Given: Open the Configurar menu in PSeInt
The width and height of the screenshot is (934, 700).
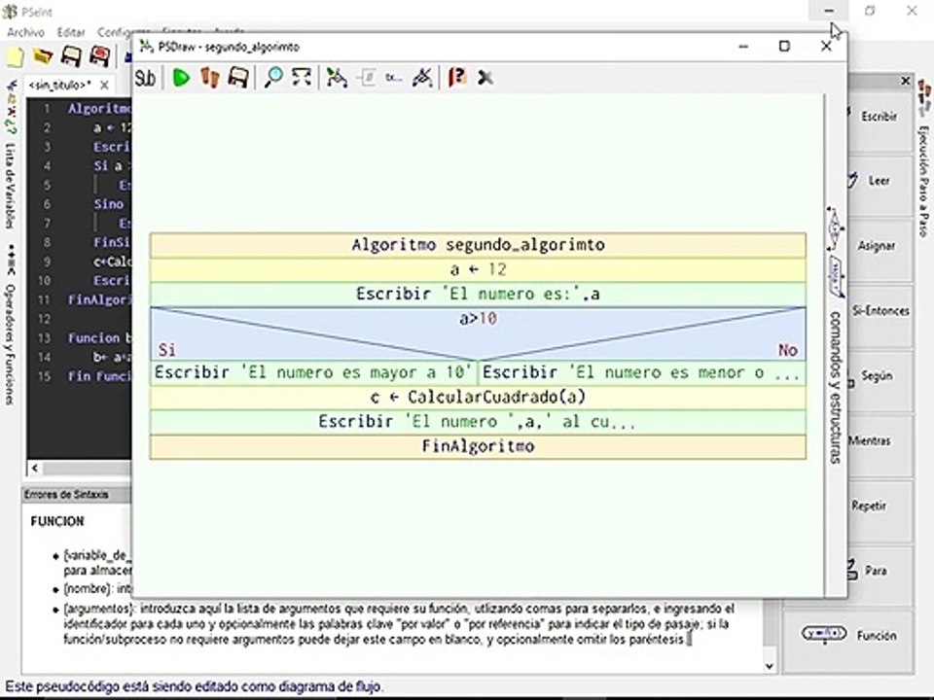Looking at the screenshot, I should (x=124, y=33).
